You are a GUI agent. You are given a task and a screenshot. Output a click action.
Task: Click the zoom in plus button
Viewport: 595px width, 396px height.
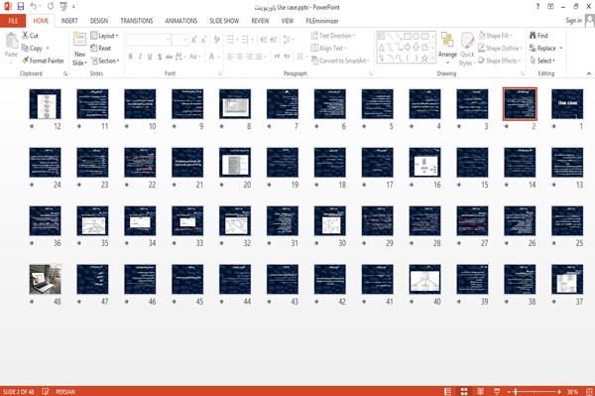[x=559, y=391]
